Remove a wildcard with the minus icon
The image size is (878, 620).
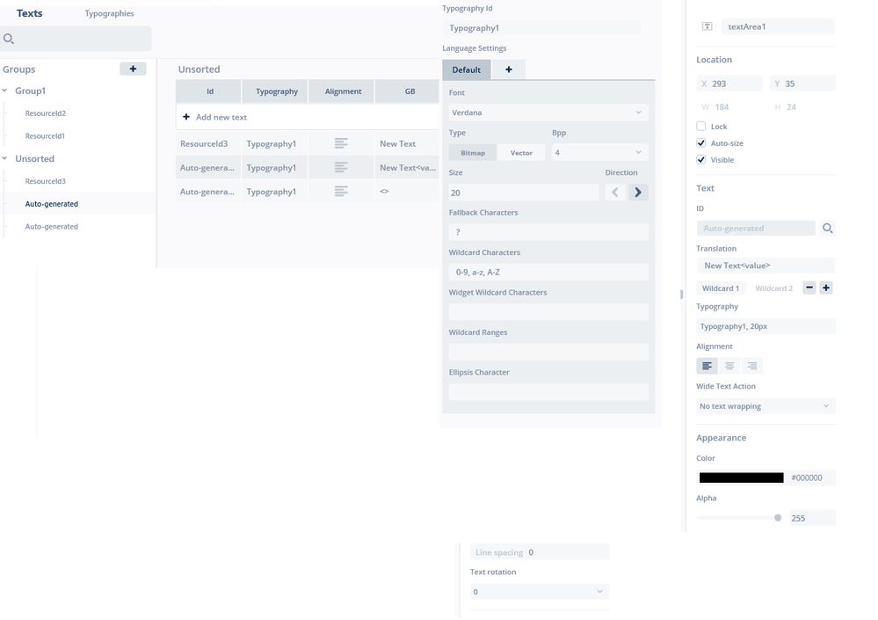click(809, 288)
